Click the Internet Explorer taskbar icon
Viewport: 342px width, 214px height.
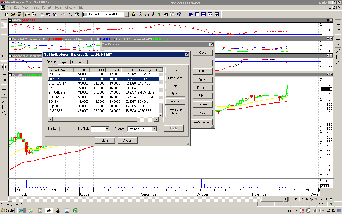pos(21,211)
